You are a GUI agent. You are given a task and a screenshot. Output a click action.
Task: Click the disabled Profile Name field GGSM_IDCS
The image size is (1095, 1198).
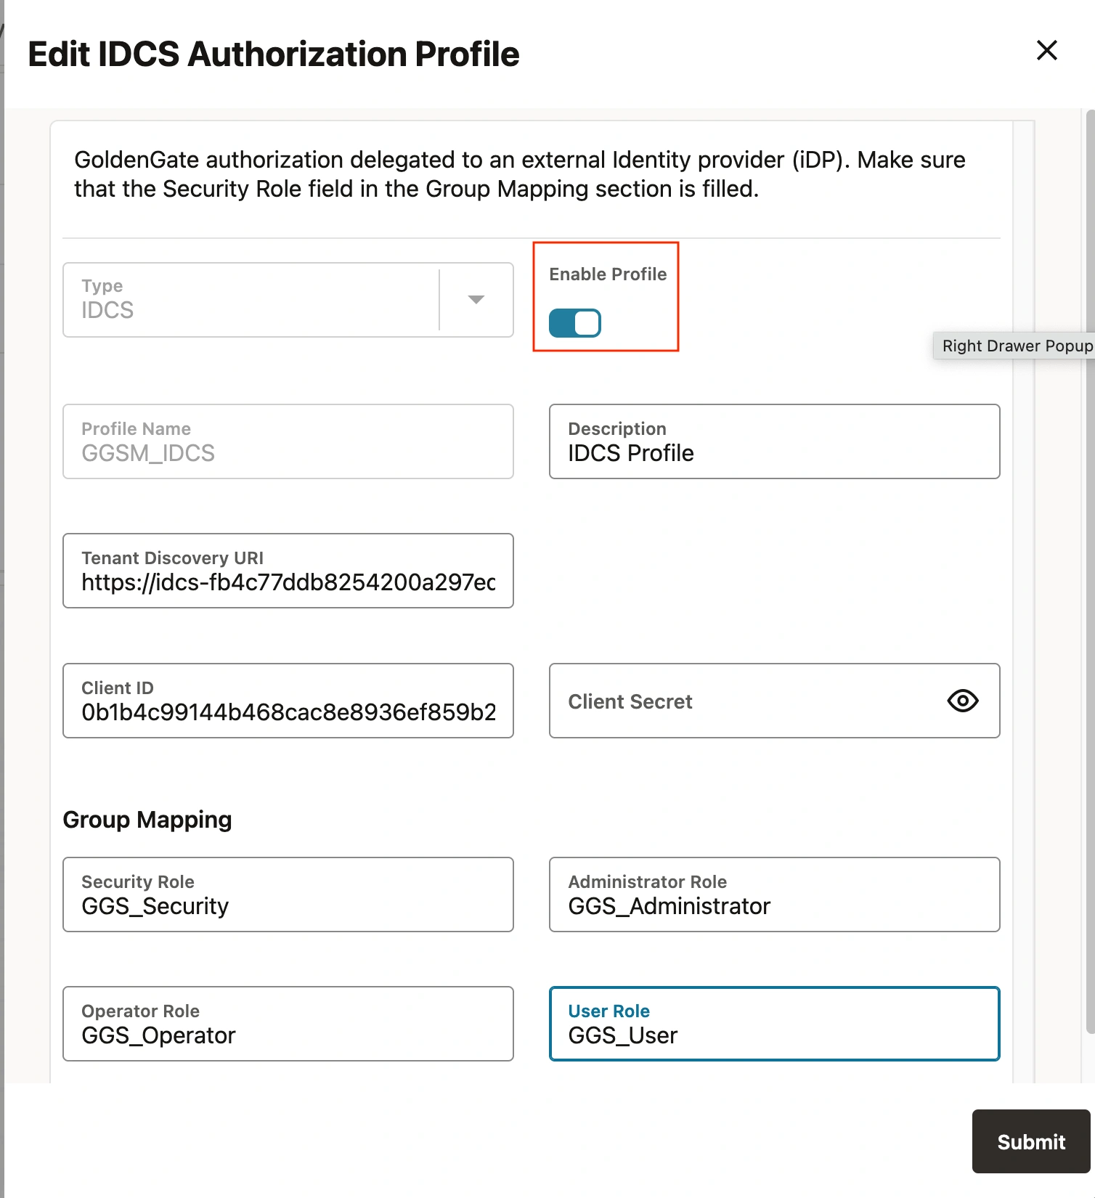pos(288,441)
